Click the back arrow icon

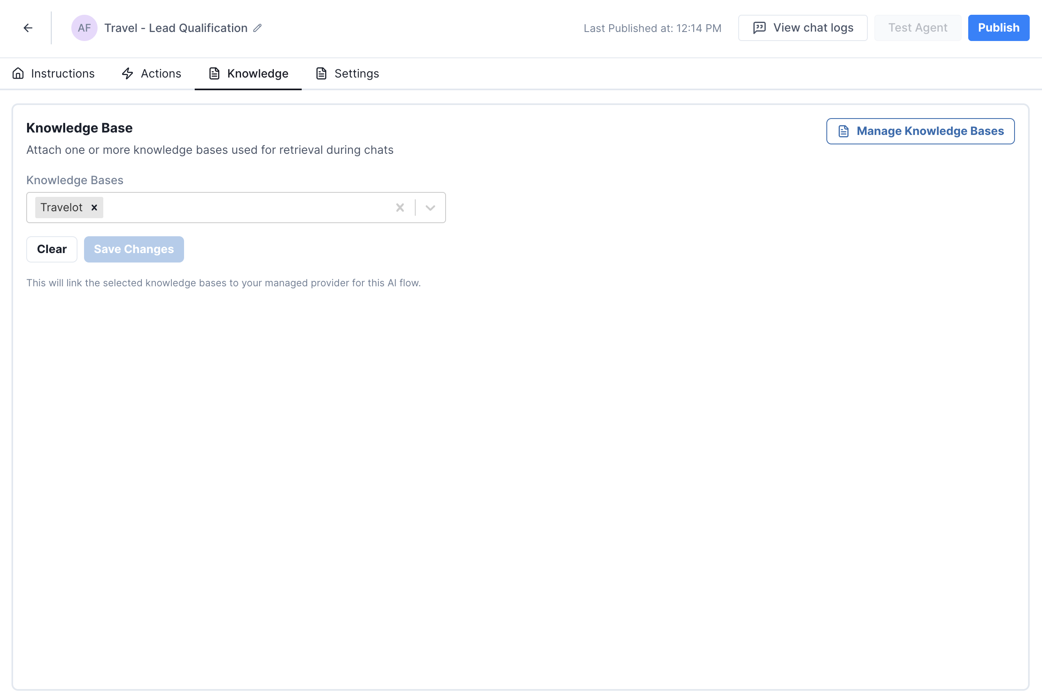click(x=28, y=28)
